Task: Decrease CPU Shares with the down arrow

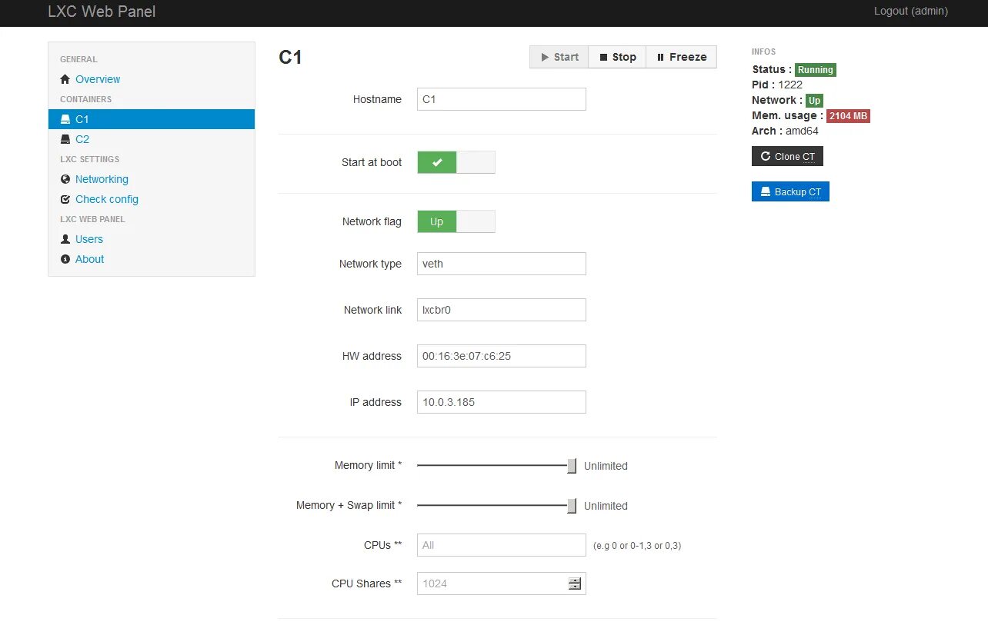Action: (x=575, y=587)
